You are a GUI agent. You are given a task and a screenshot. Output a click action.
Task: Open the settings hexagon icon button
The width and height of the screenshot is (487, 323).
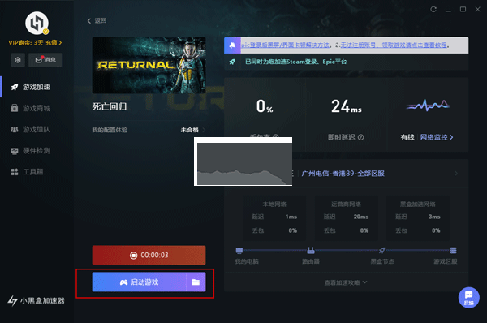[x=18, y=60]
